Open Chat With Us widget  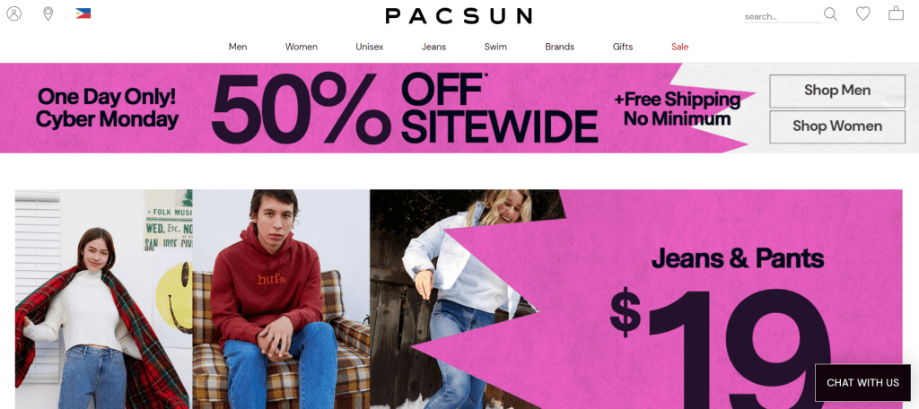[x=862, y=383]
